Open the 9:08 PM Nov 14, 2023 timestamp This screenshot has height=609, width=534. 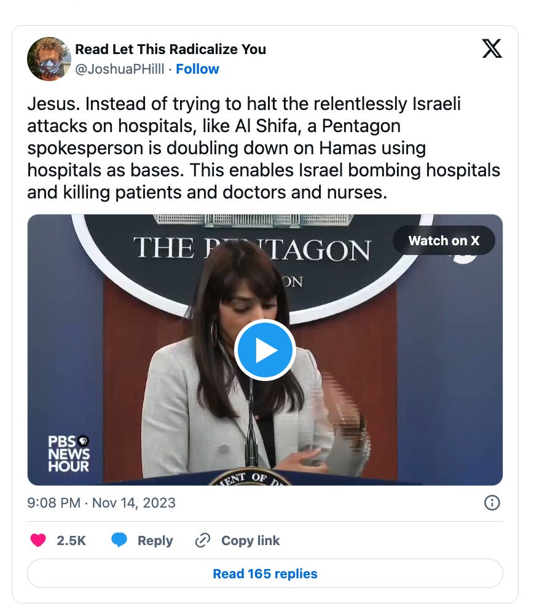point(101,503)
